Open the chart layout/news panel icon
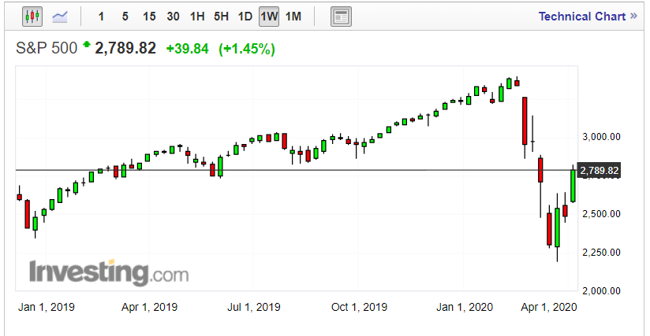Image resolution: width=650 pixels, height=336 pixels. [340, 17]
